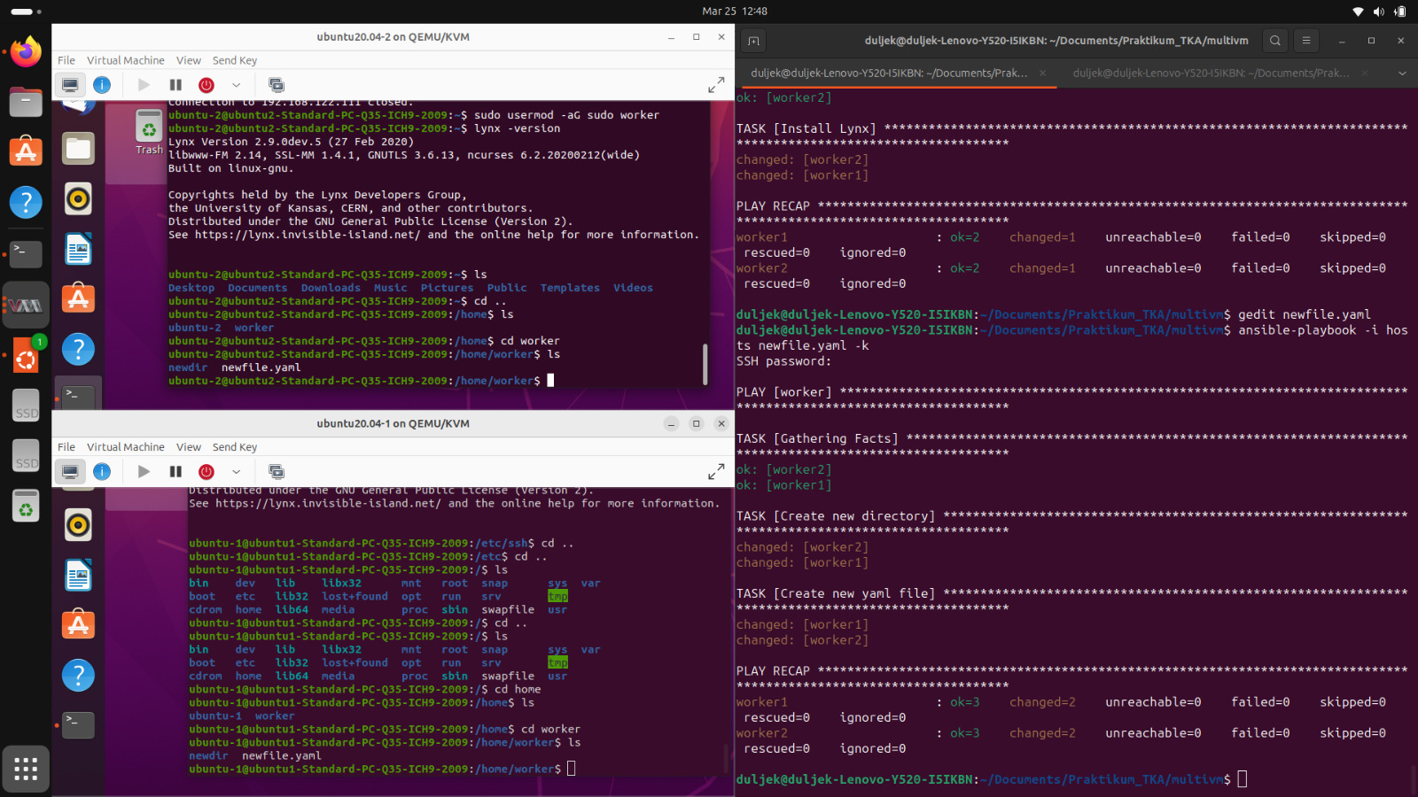Image resolution: width=1418 pixels, height=797 pixels.
Task: Open Files icon inside ubuntu20.04-2 guest dock
Action: (78, 149)
